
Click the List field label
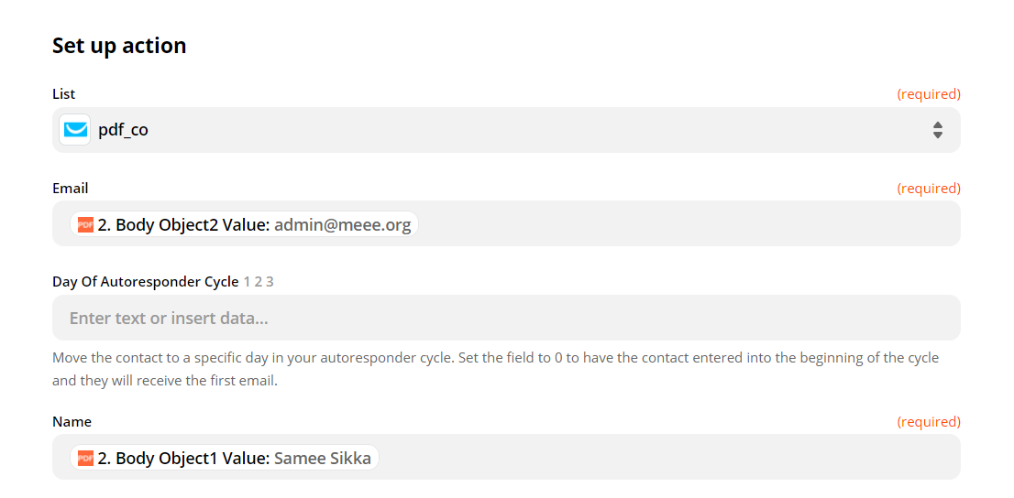(64, 94)
